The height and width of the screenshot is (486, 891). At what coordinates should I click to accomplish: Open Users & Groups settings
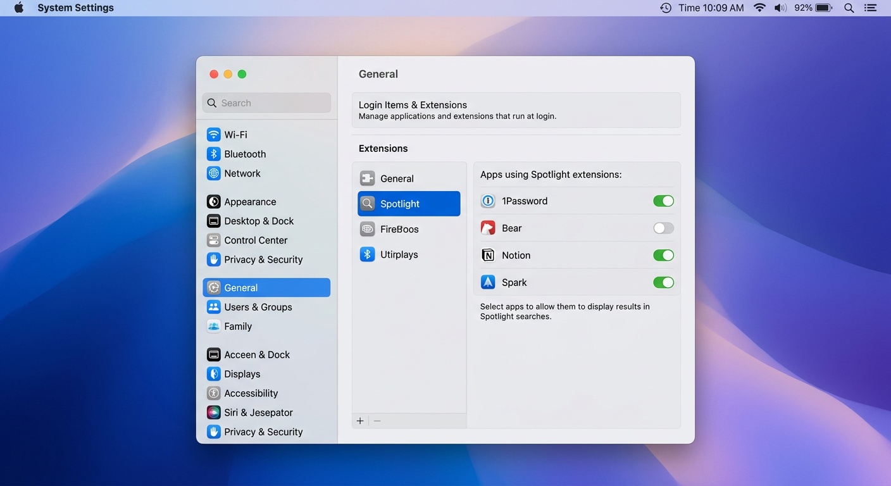click(x=258, y=307)
